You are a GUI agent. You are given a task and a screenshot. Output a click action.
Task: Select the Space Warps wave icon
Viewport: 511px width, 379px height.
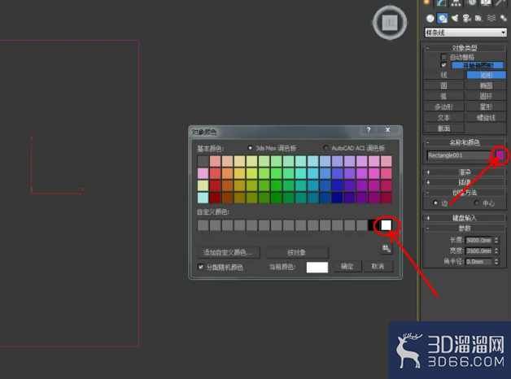coord(491,18)
